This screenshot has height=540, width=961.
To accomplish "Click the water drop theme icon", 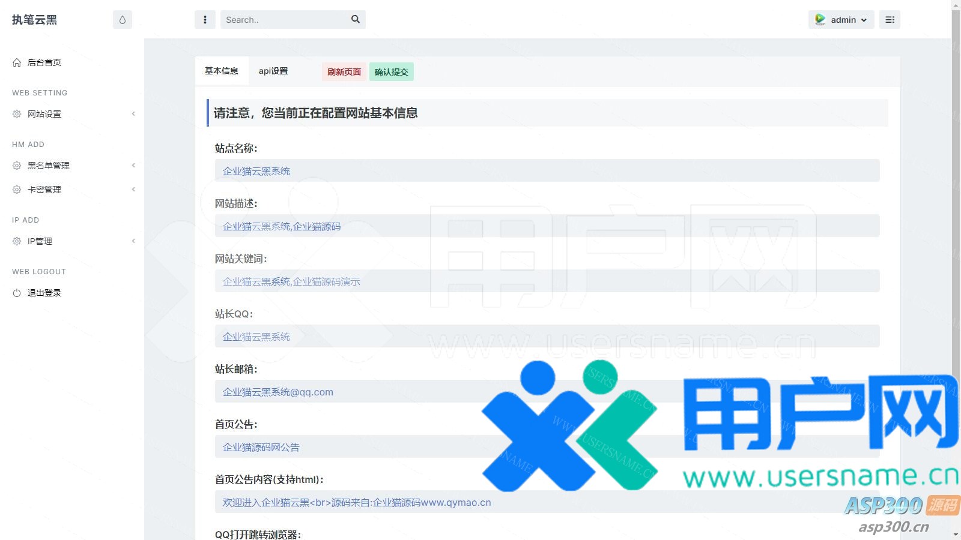I will [123, 20].
